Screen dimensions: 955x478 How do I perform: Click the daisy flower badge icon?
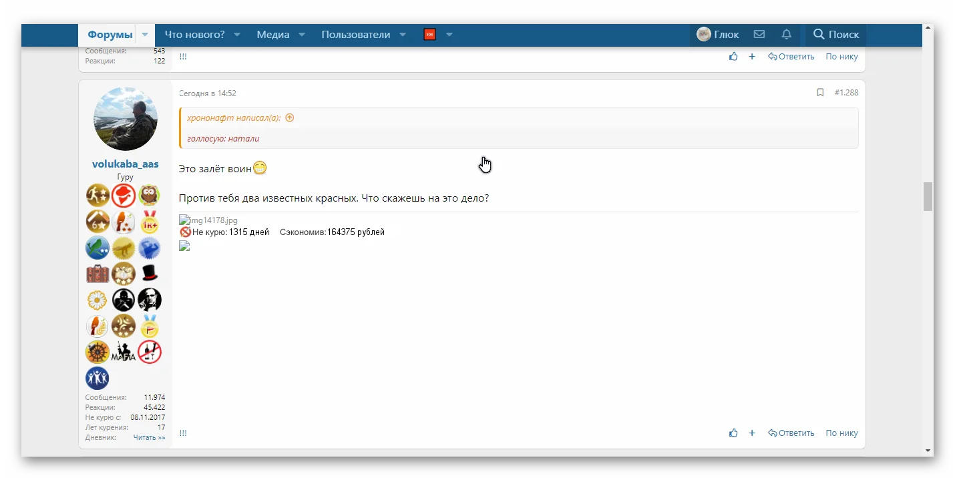click(x=98, y=300)
